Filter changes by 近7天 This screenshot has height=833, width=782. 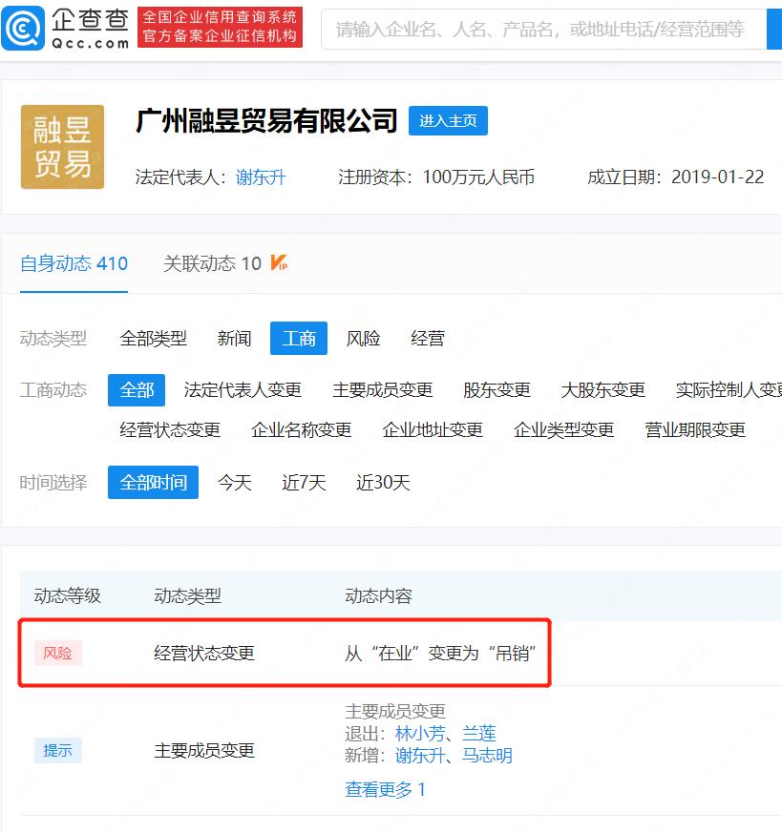coord(304,483)
